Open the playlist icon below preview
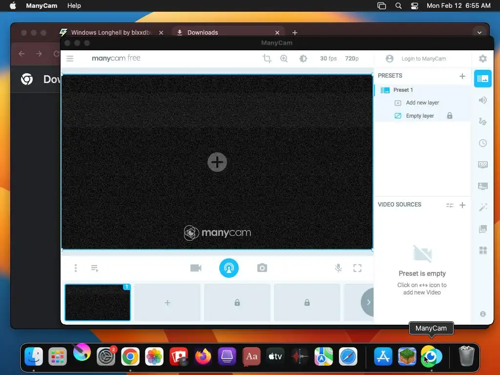Screen dimensions: 500x375 point(95,268)
